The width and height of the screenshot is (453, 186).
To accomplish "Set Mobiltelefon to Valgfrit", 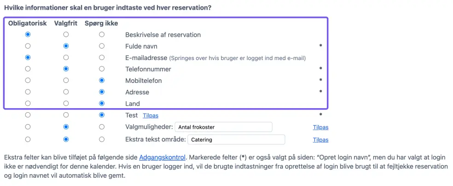I will 66,80.
